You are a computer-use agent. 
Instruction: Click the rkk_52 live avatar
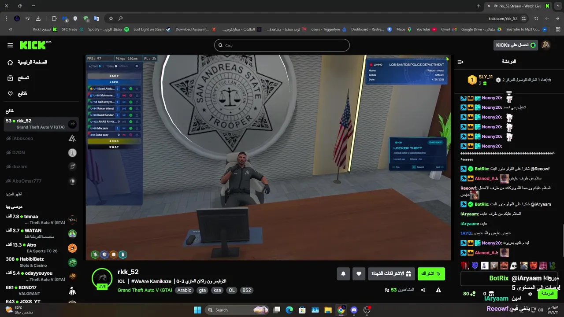(x=102, y=279)
